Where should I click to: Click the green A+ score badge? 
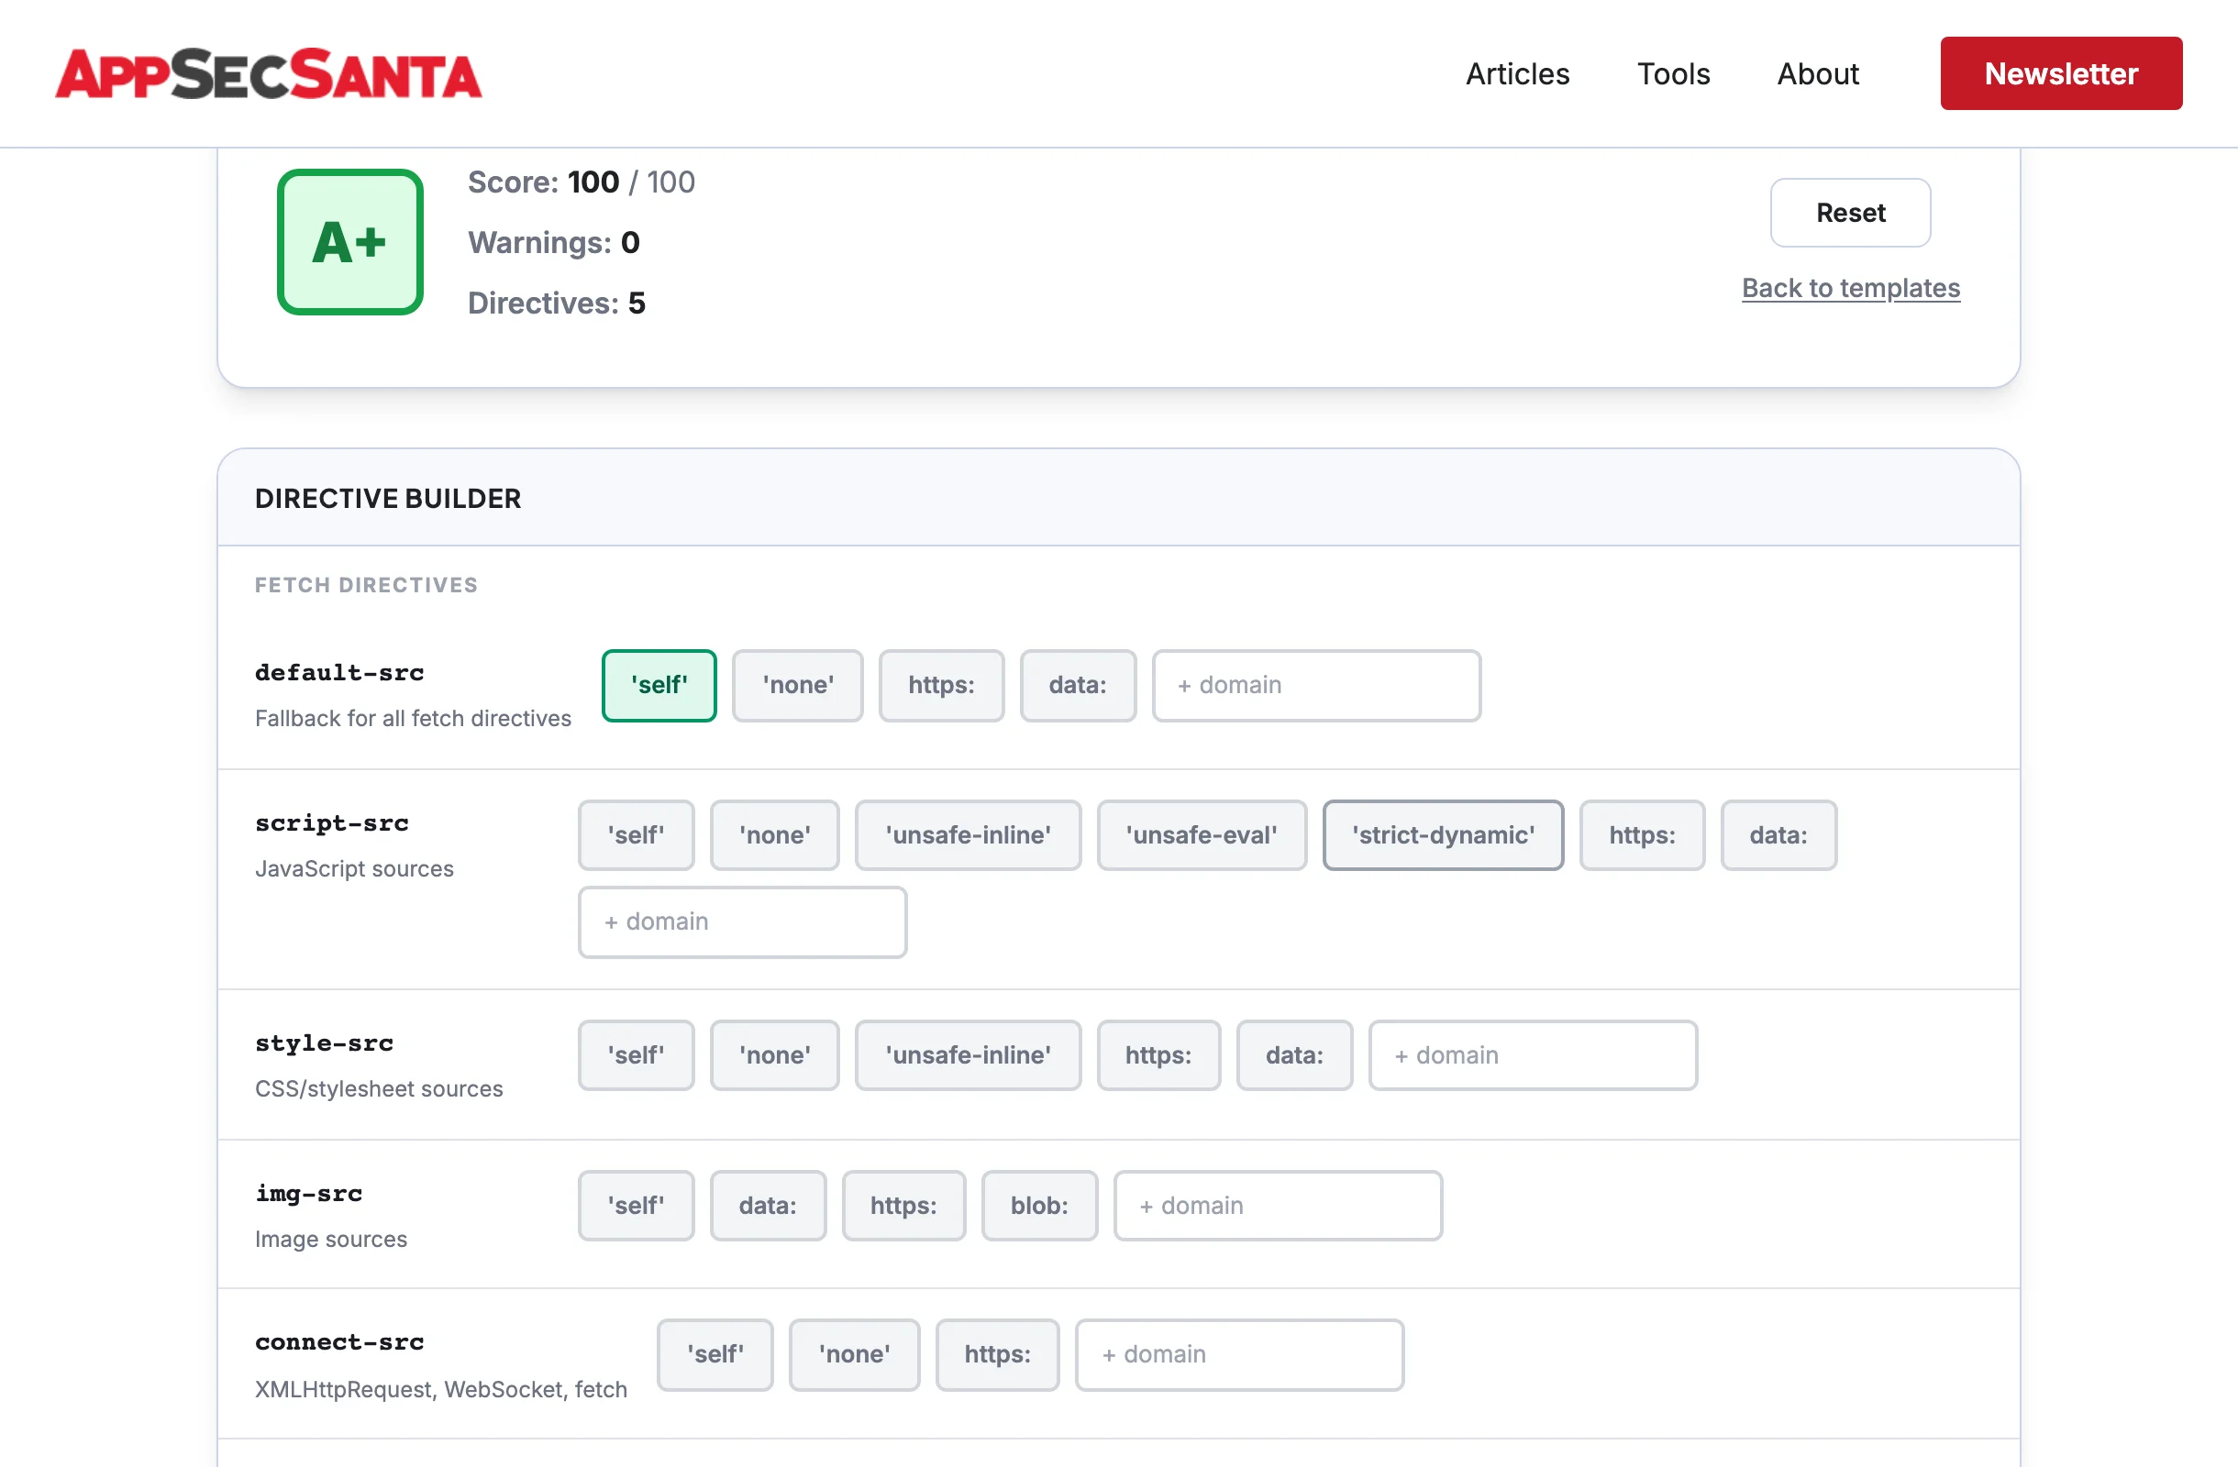pyautogui.click(x=349, y=241)
